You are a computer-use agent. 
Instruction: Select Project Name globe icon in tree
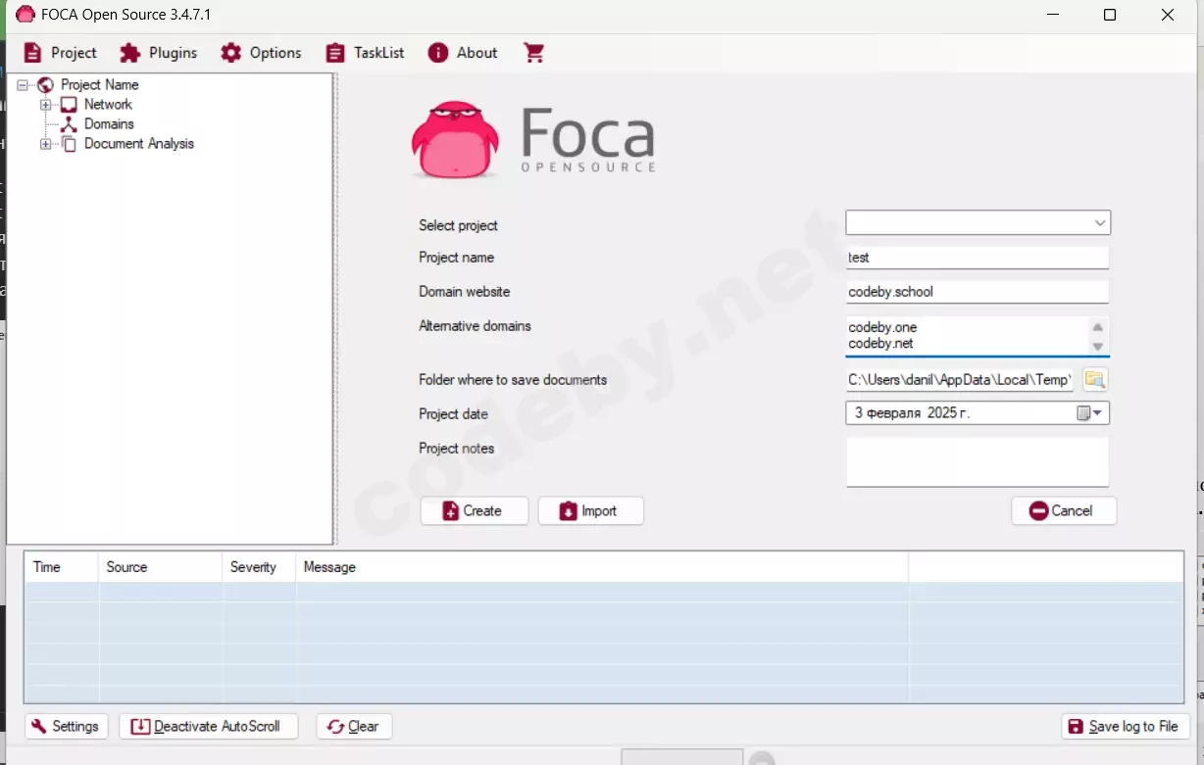click(x=45, y=85)
